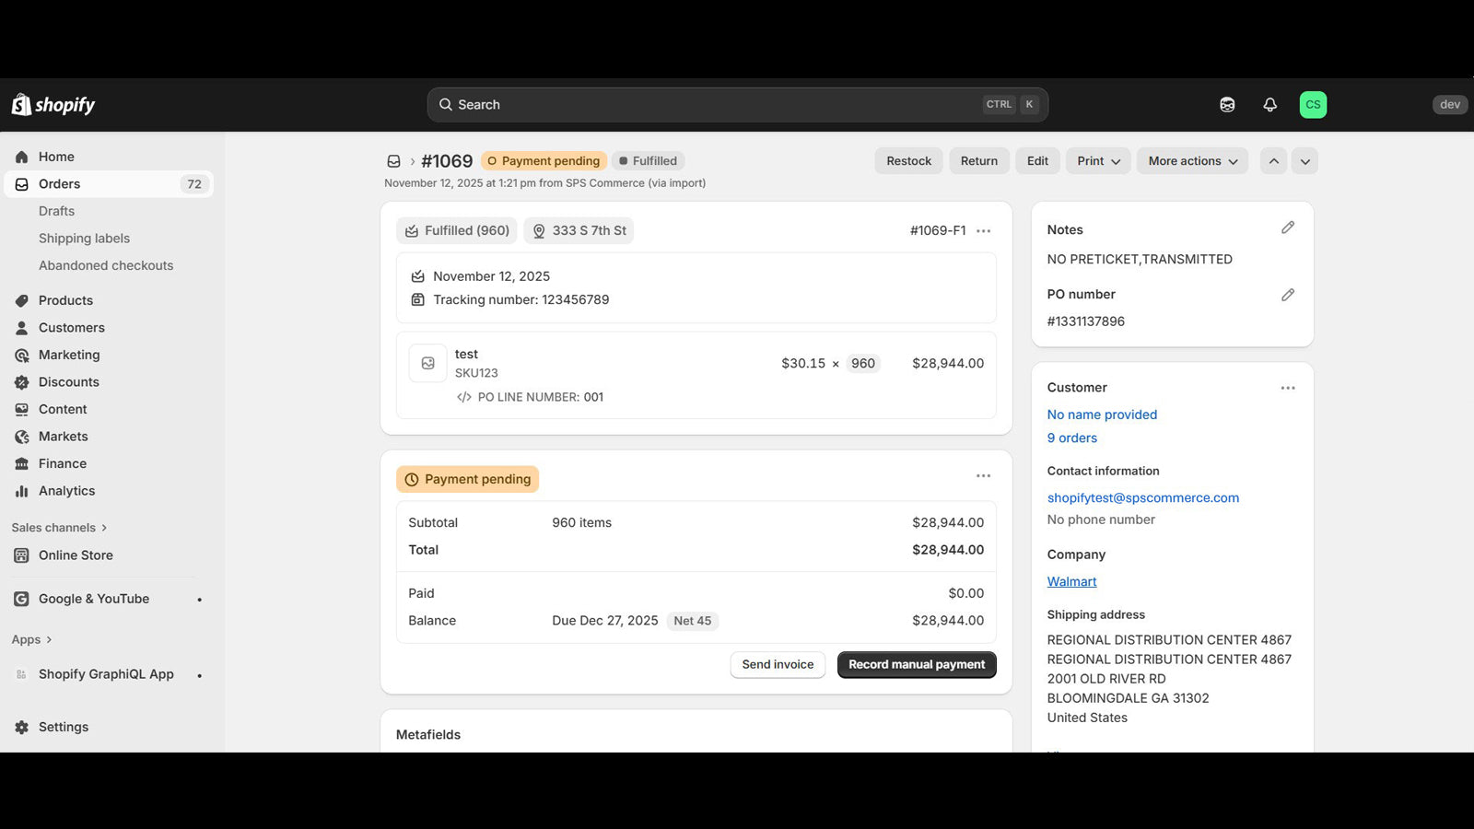
Task: Open the notifications bell
Action: click(x=1270, y=104)
